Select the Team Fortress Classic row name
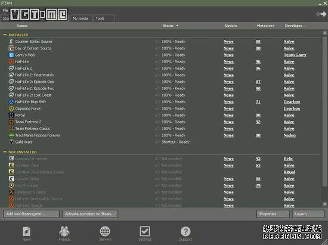The image size is (328, 245). [x=33, y=128]
